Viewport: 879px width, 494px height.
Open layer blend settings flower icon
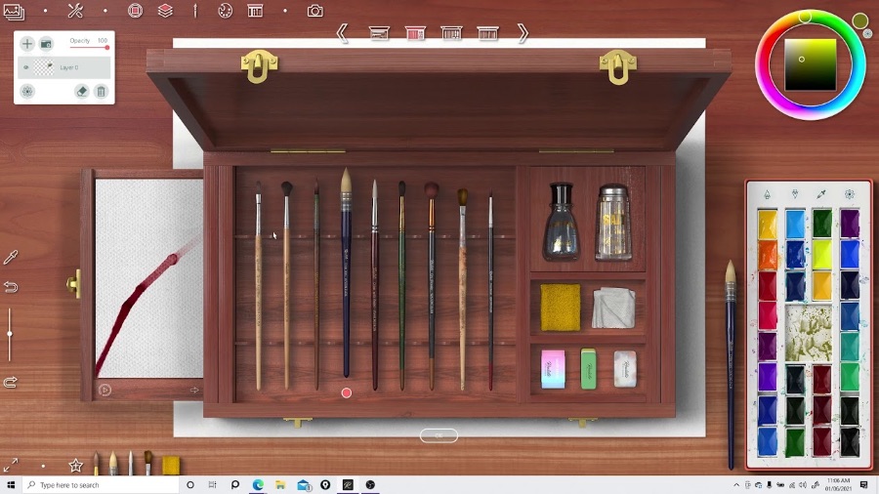pyautogui.click(x=27, y=92)
